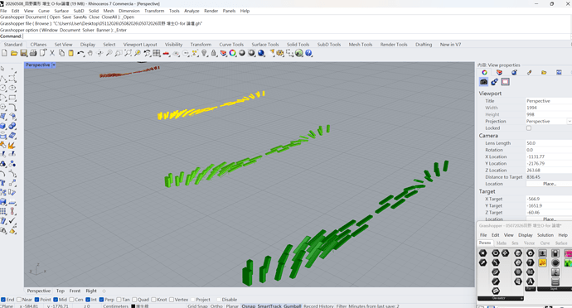Viewport: 572px width, 308px height.
Task: Click the padlock Lock objects icon
Action: [x=214, y=53]
